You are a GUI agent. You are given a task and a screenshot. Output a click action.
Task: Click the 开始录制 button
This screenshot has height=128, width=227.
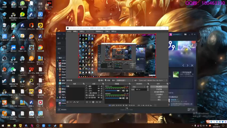[x=159, y=89]
